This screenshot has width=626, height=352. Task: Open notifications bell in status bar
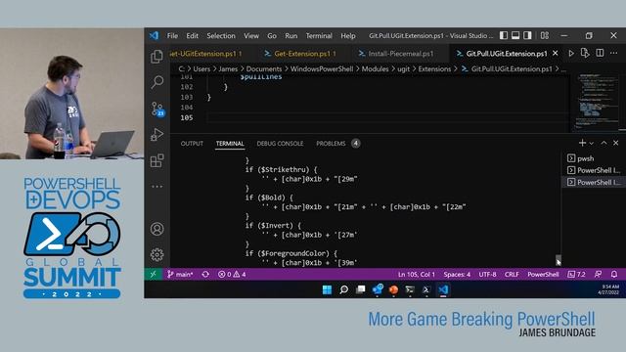614,274
